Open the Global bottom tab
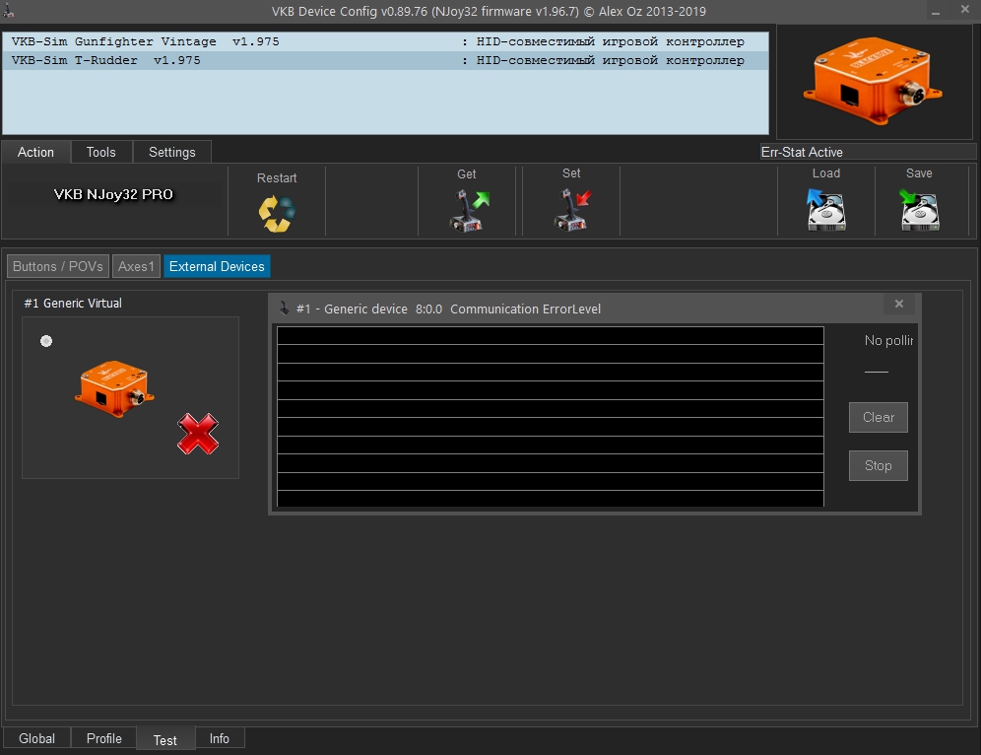This screenshot has width=981, height=755. tap(36, 738)
